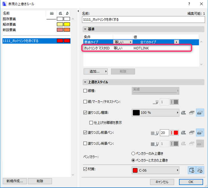Click yellow surface swatch of 解体要素
This screenshot has width=208, height=188.
(67, 24)
